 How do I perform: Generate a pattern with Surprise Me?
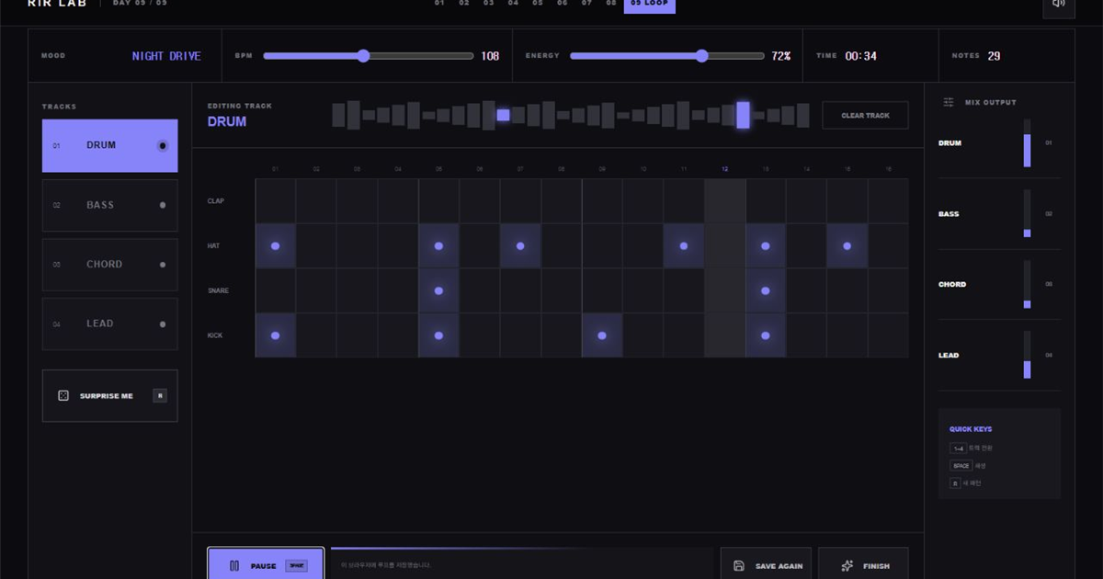[110, 395]
